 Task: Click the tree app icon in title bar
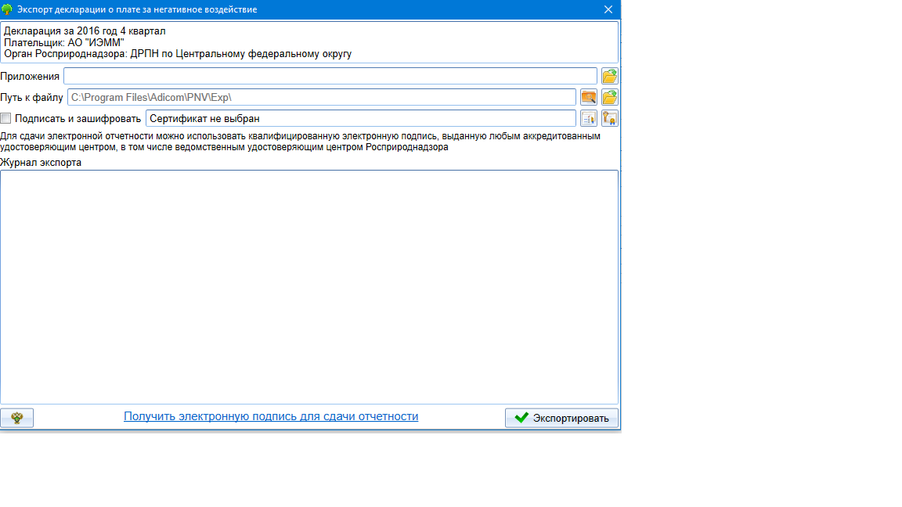pos(7,9)
